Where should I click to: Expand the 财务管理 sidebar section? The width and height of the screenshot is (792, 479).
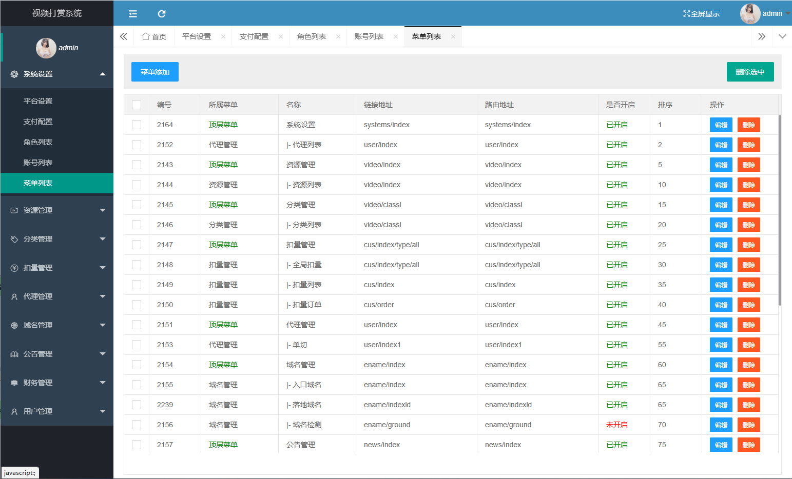pos(57,383)
